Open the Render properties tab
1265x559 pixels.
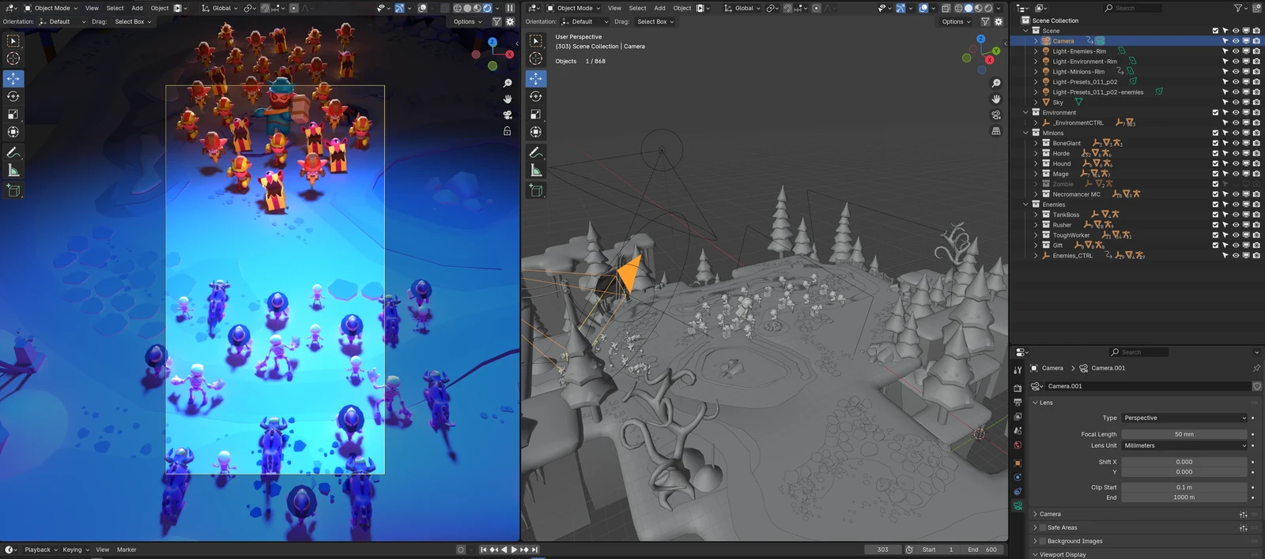pos(1018,388)
